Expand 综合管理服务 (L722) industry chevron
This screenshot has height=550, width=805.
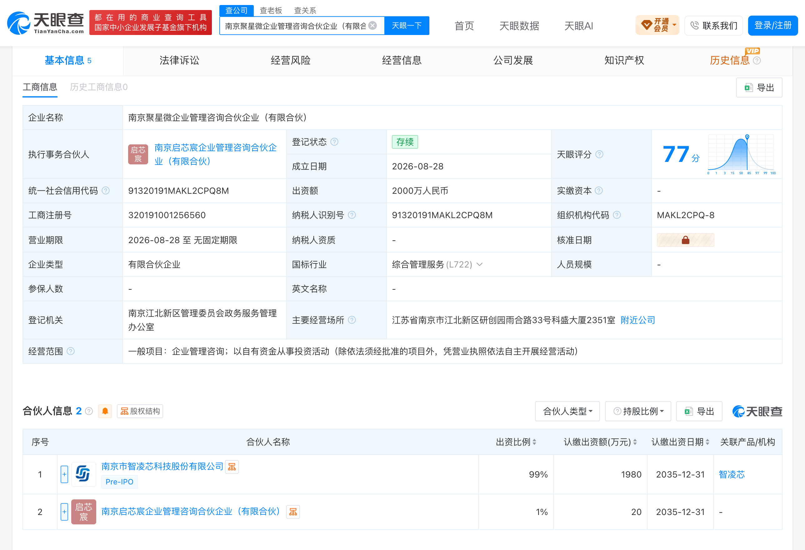point(480,265)
